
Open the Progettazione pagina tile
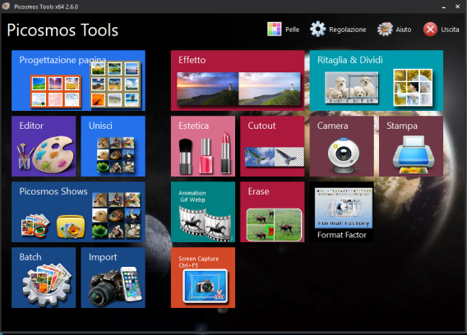click(78, 80)
